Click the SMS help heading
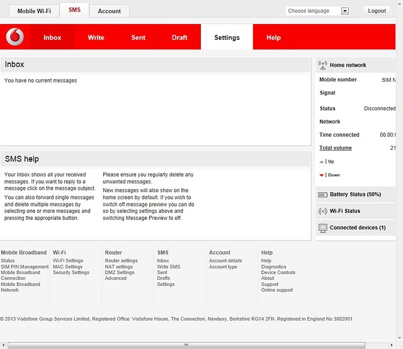 (22, 159)
